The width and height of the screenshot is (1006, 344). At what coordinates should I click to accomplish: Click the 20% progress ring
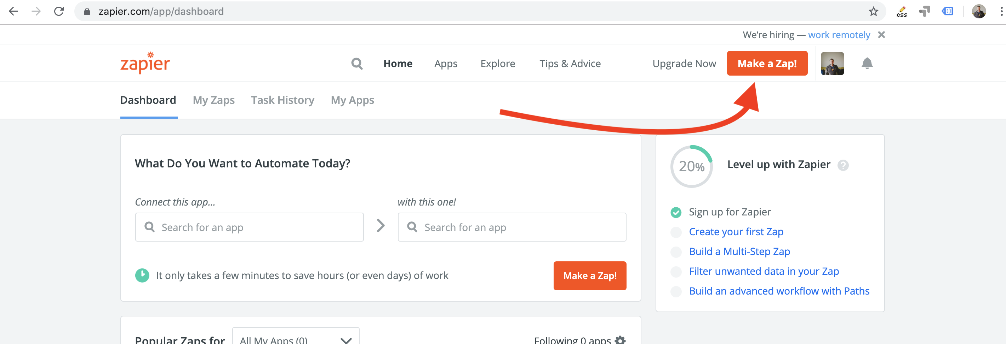point(691,166)
